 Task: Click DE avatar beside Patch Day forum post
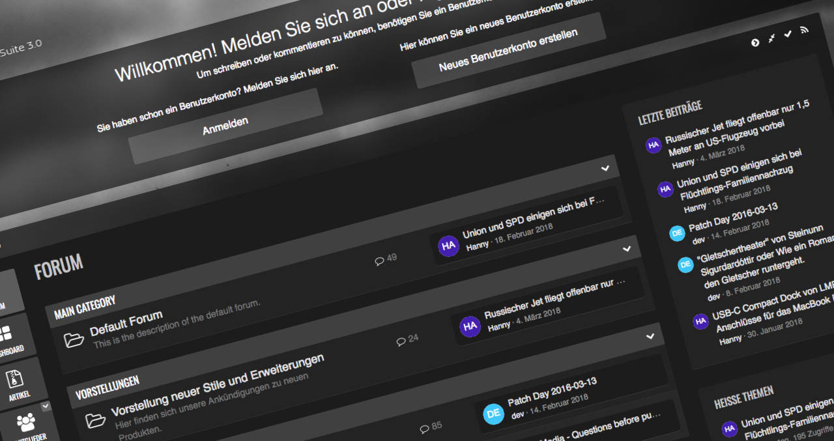(493, 413)
